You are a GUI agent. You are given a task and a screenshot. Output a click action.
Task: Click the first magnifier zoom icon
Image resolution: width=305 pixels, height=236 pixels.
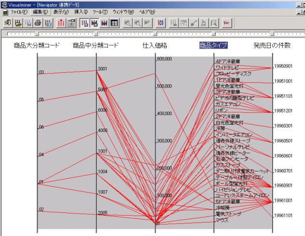(127, 23)
